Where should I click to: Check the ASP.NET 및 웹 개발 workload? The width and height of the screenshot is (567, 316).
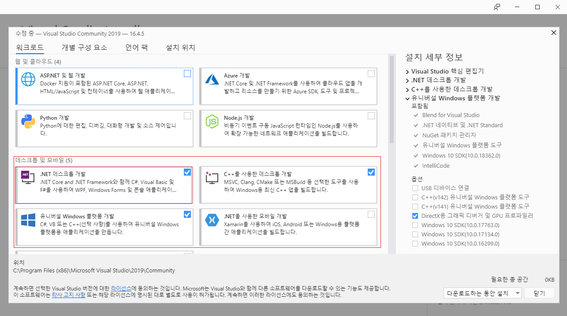click(x=187, y=73)
